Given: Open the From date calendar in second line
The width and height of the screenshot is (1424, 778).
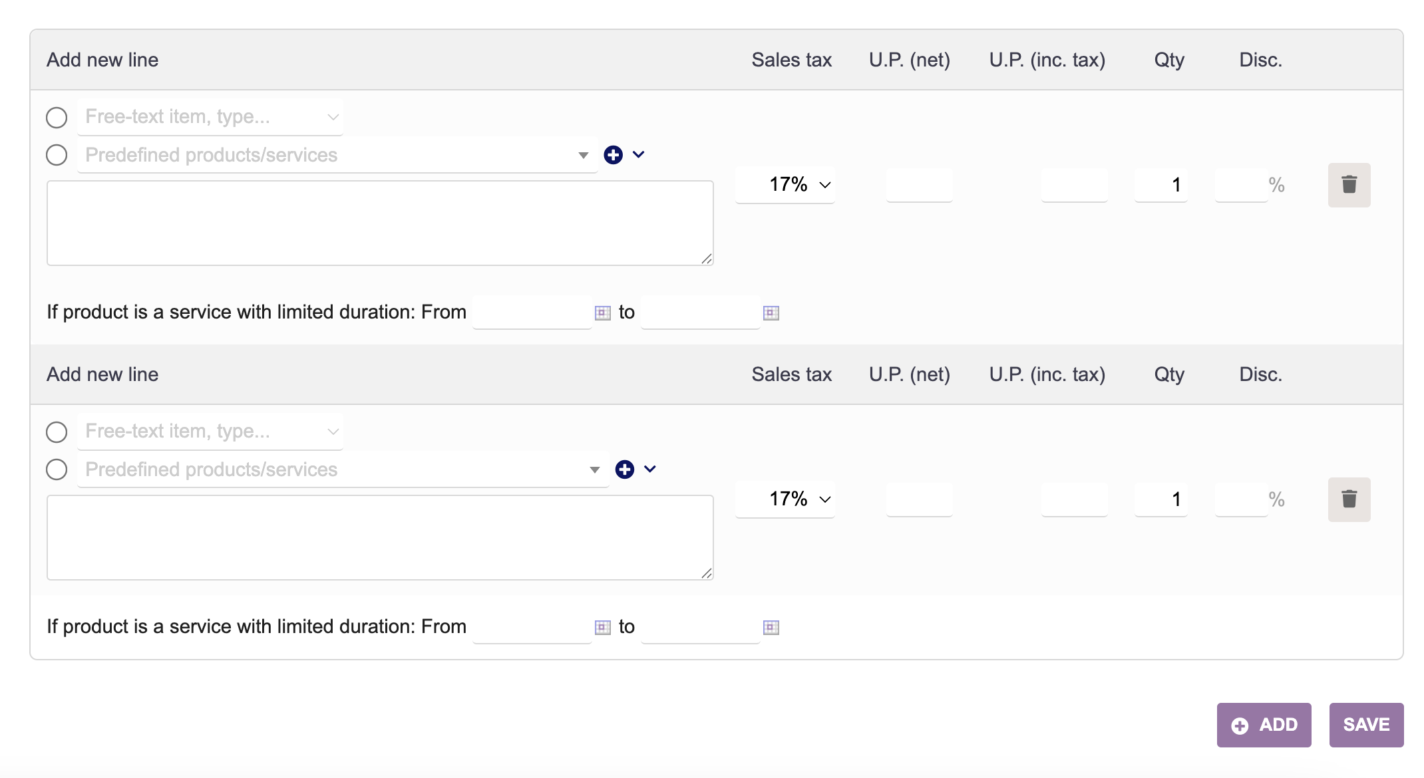Looking at the screenshot, I should click(x=602, y=627).
